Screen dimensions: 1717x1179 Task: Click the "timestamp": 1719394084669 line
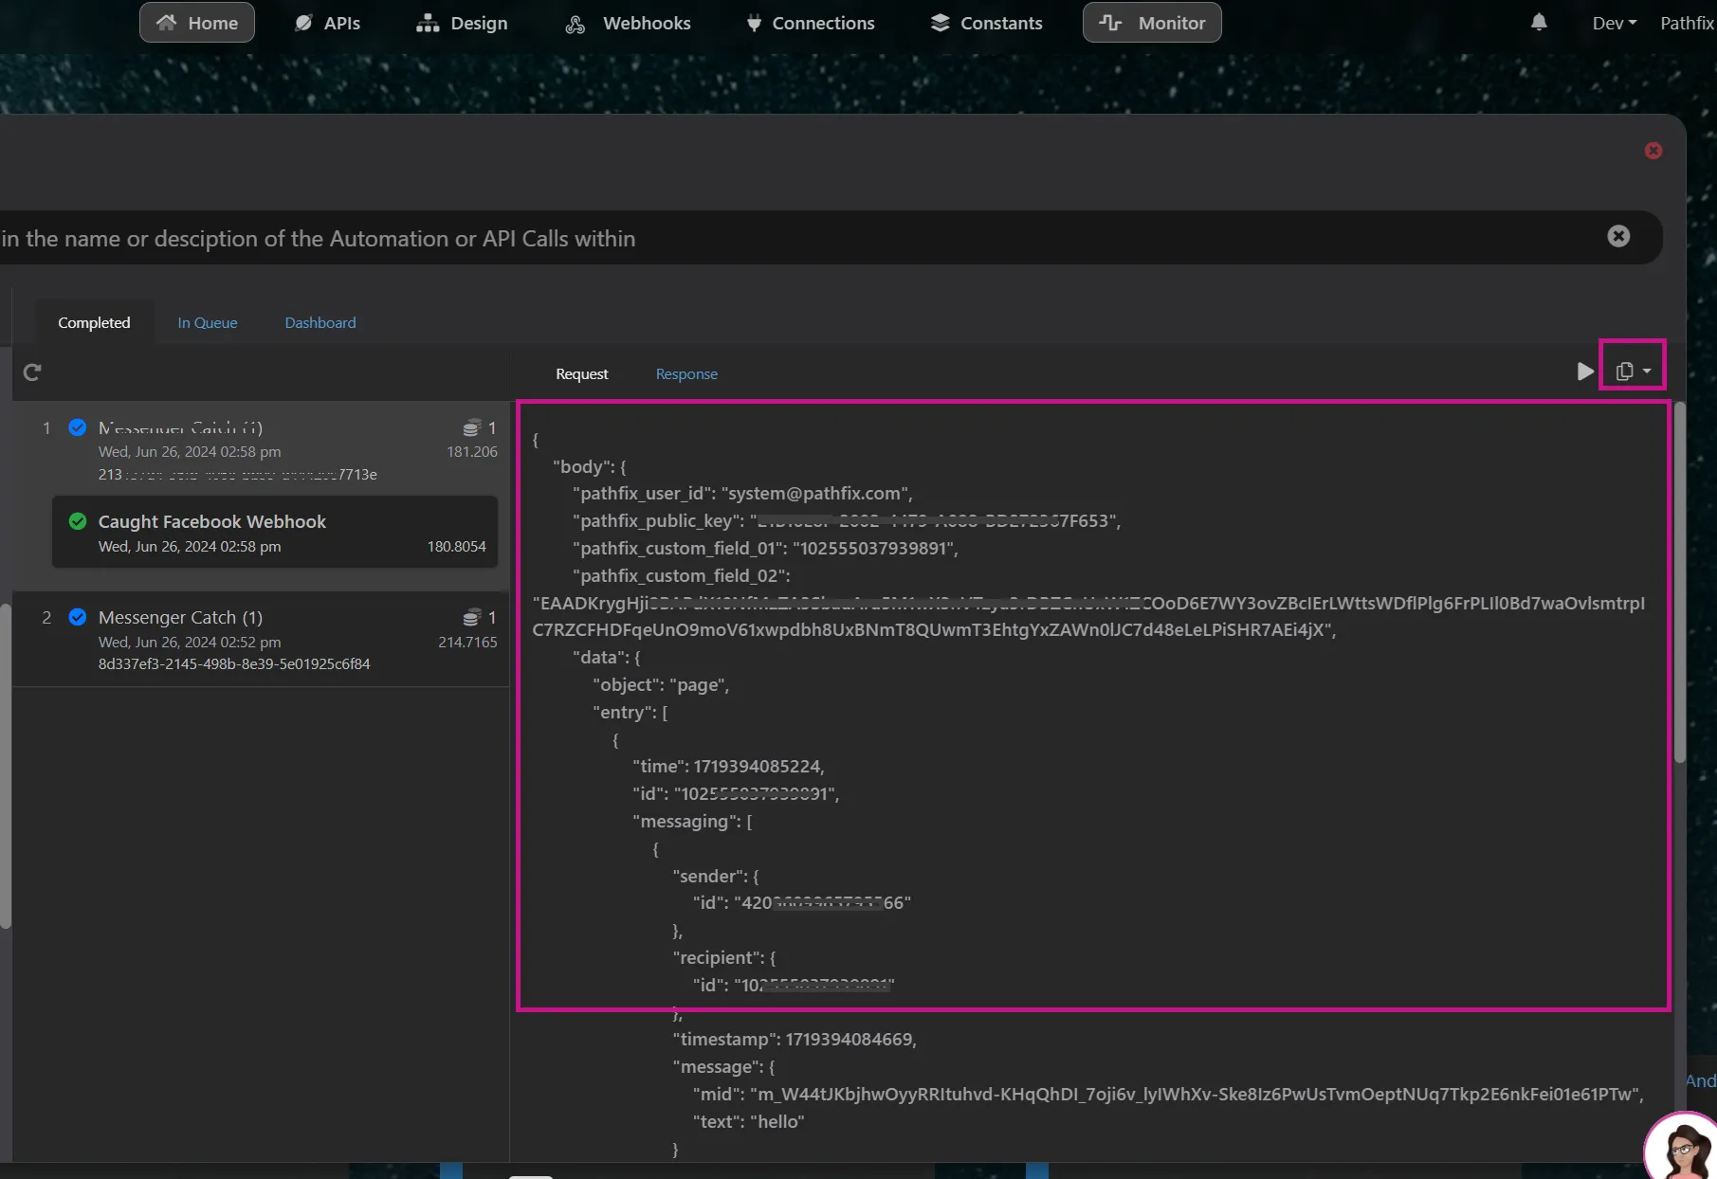[x=795, y=1039]
